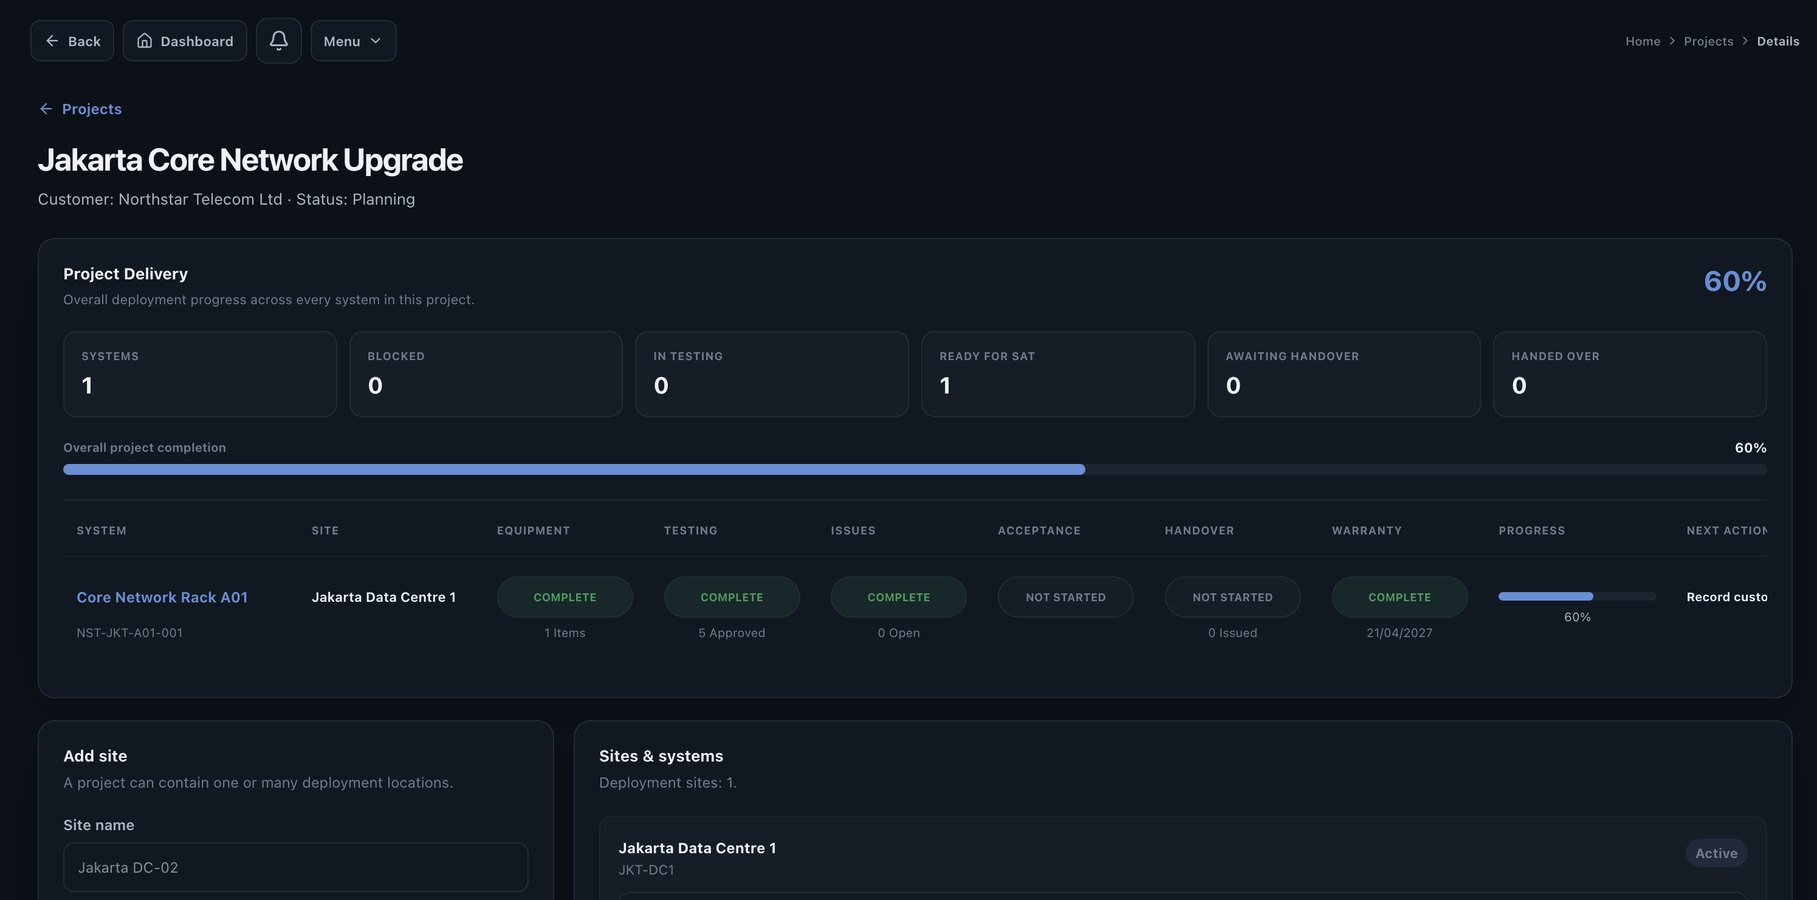
Task: Click the SYSTEM column header
Action: [x=101, y=530]
